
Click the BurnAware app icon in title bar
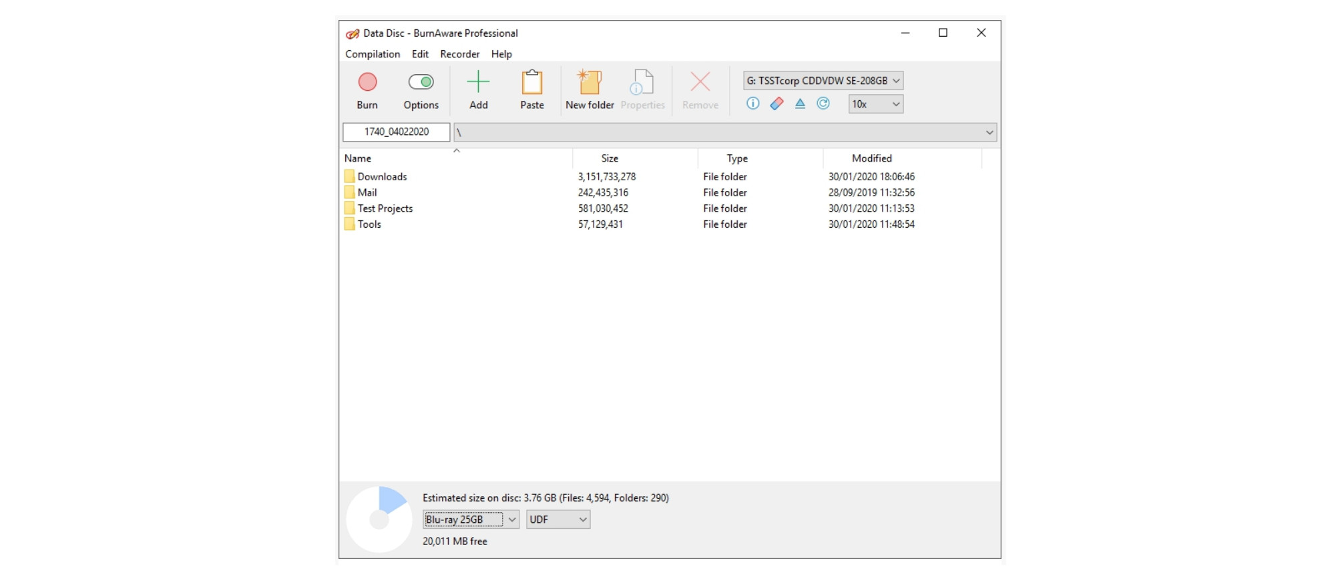[x=353, y=33]
